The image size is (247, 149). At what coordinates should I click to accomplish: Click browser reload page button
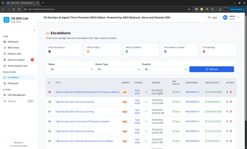click(x=14, y=9)
